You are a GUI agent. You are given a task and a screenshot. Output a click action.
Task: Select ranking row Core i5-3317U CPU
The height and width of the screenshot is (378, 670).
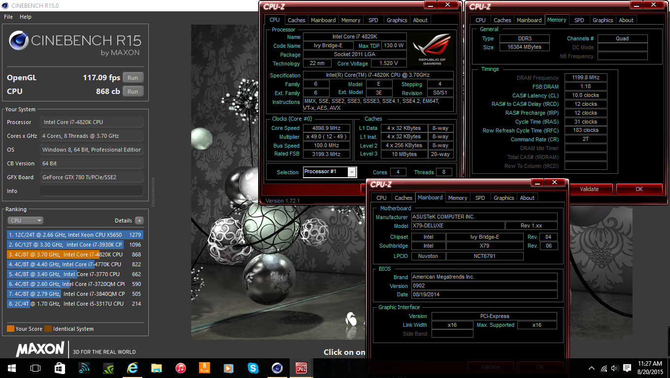(75, 304)
